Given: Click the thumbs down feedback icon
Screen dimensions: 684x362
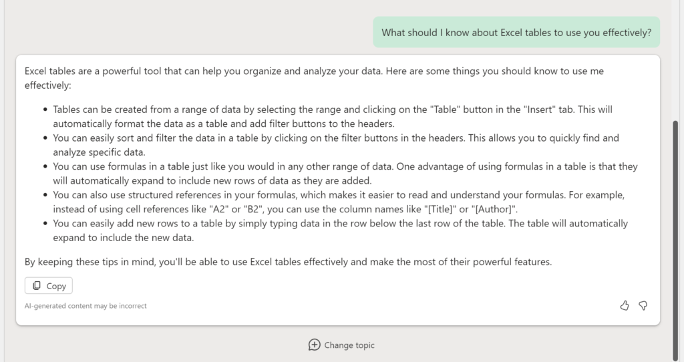Looking at the screenshot, I should pos(643,305).
